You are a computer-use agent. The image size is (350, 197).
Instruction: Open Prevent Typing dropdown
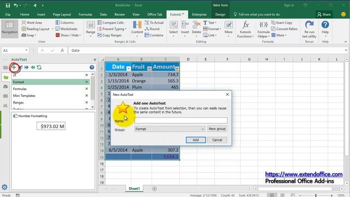tap(112, 29)
